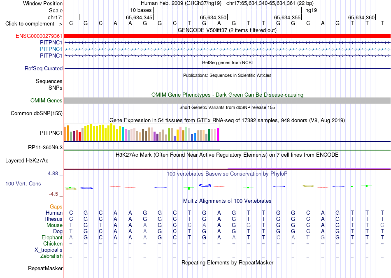Image resolution: width=391 pixels, height=278 pixels.
Task: Click the Sequences track label
Action: [x=49, y=81]
